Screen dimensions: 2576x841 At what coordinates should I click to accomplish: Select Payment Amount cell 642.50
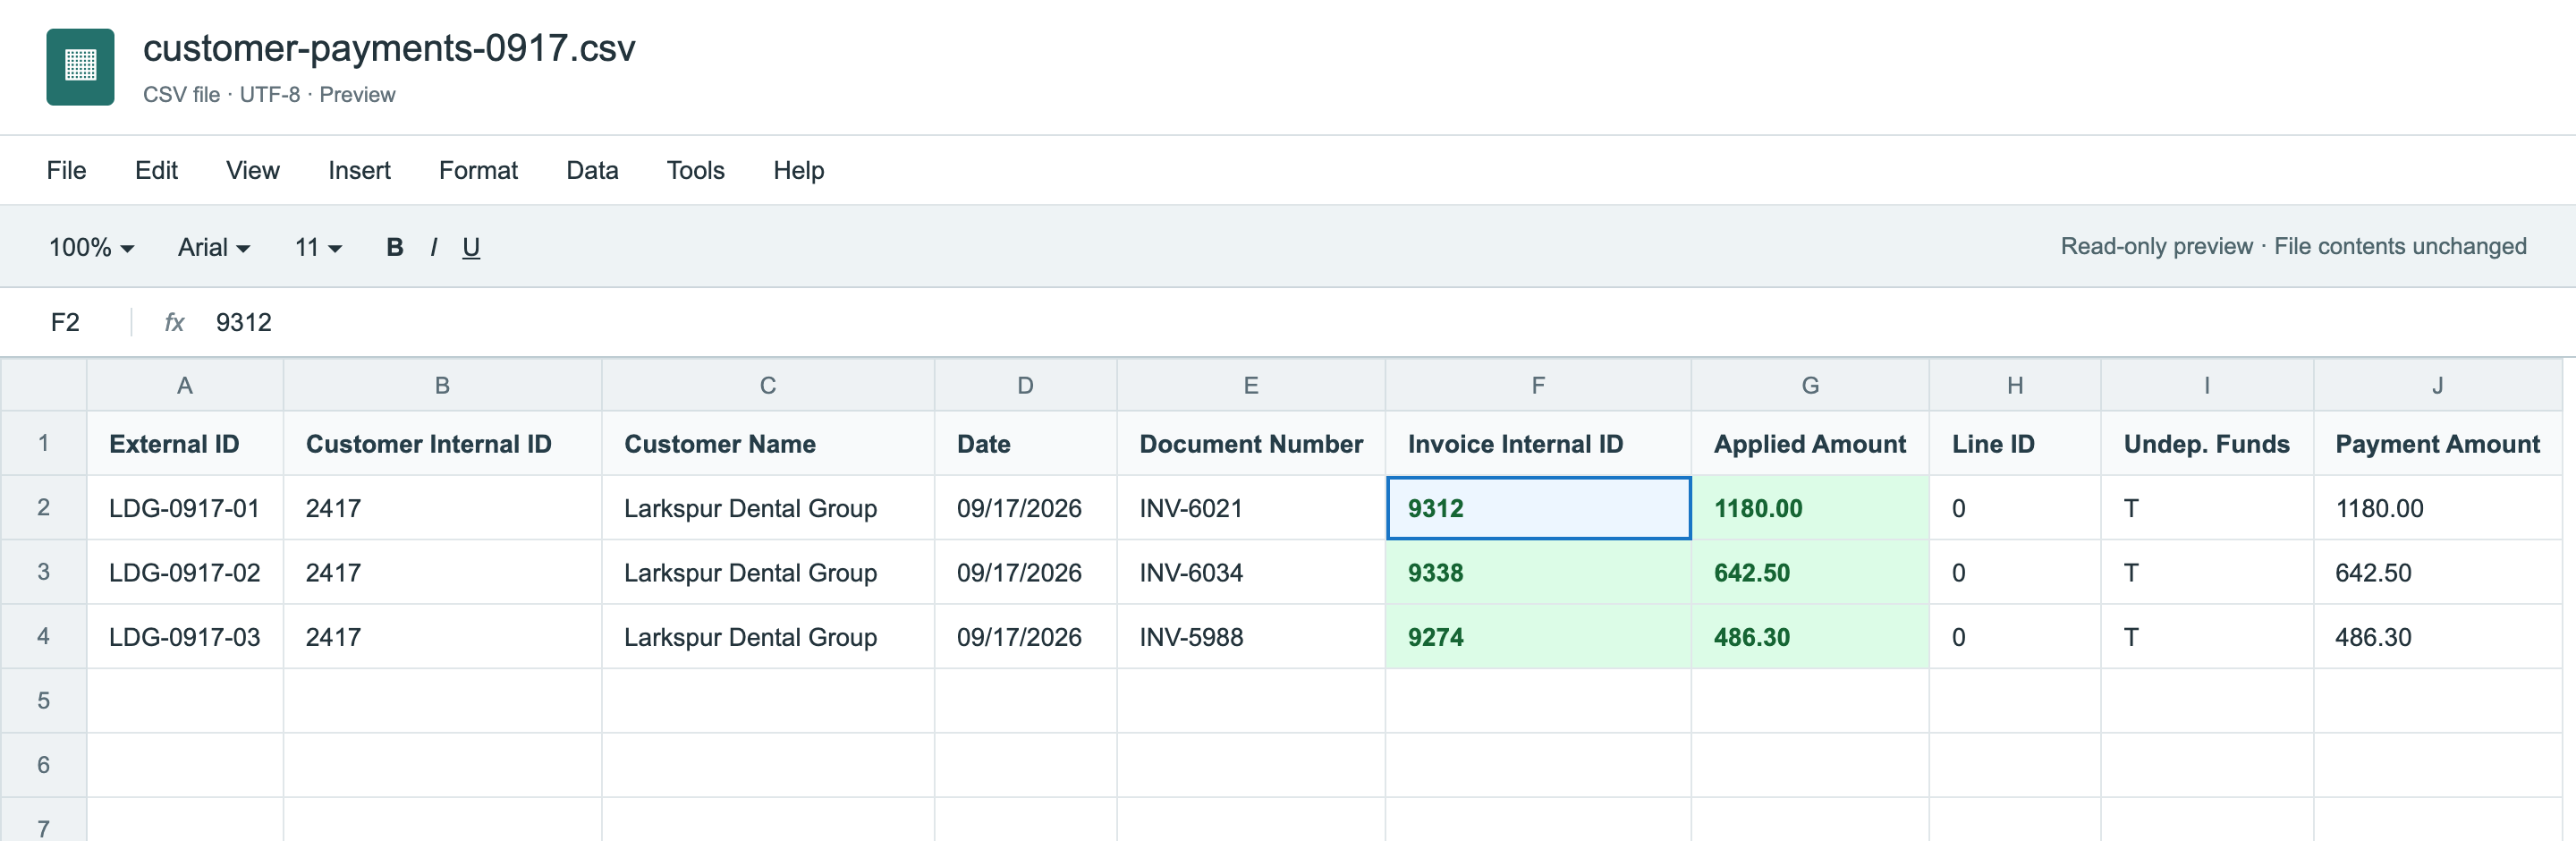coord(2437,573)
